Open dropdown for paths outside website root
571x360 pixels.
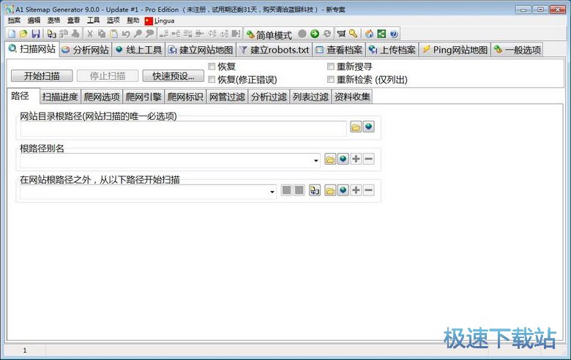(272, 191)
